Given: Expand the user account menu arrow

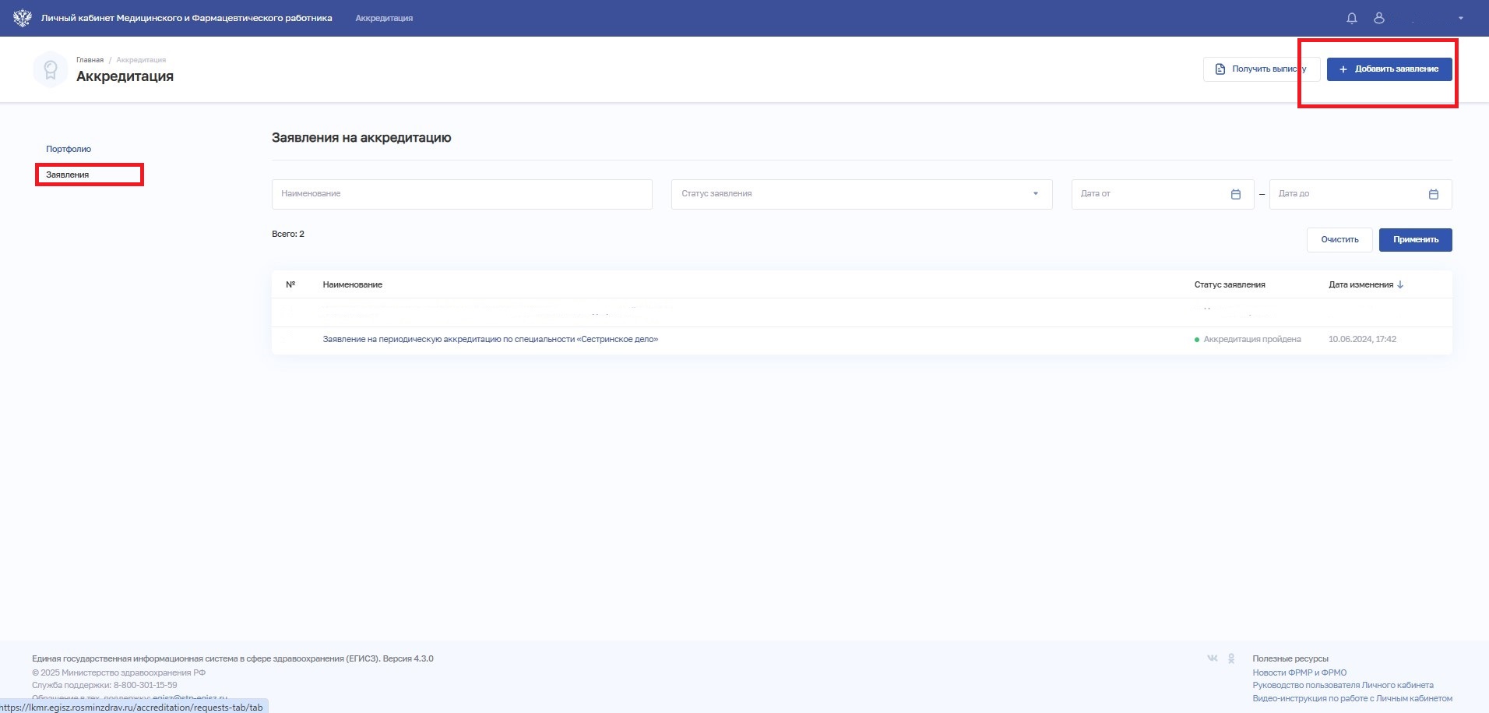Looking at the screenshot, I should 1461,18.
